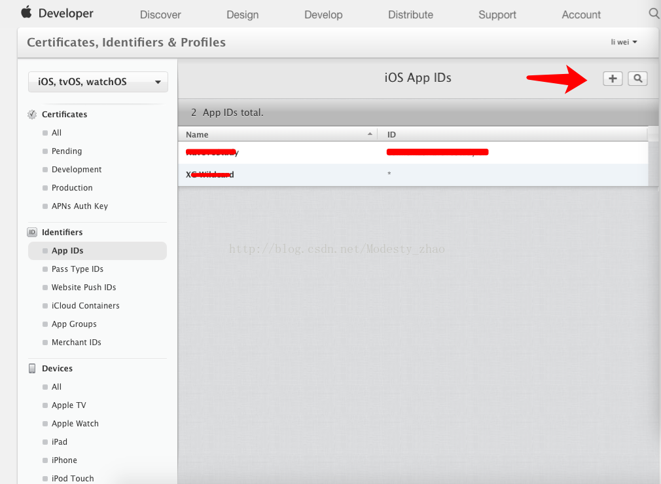The height and width of the screenshot is (484, 661).
Task: Open APNs Auth Key
Action: [80, 206]
